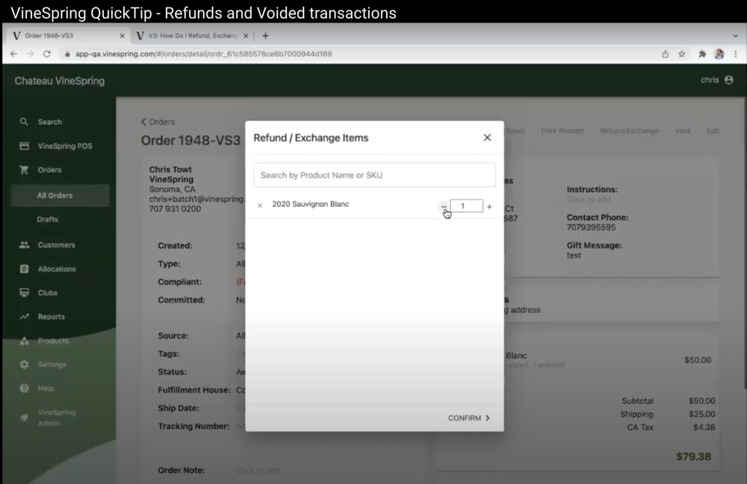Click the Instructions 'Click to add' text
Viewport: 747px width, 484px height.
(589, 199)
